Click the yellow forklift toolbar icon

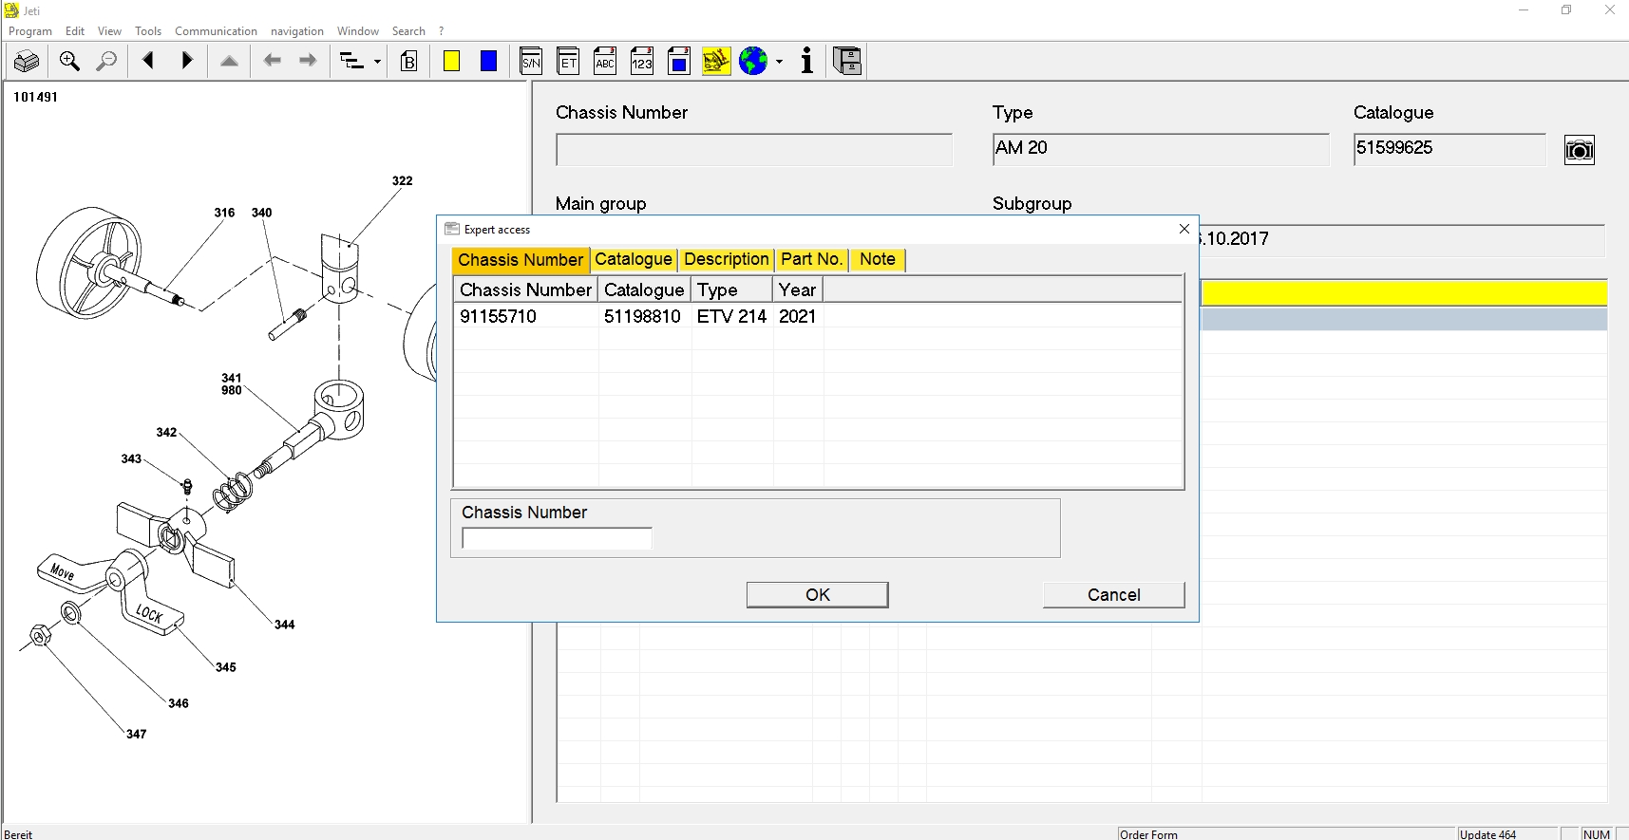point(716,62)
